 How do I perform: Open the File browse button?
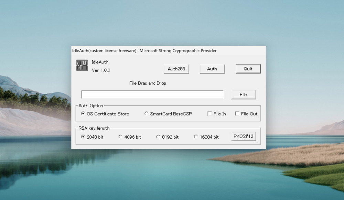(244, 95)
